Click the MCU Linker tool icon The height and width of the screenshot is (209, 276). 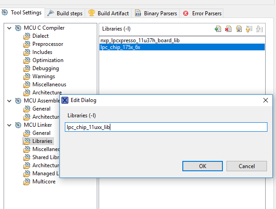[x=18, y=125]
